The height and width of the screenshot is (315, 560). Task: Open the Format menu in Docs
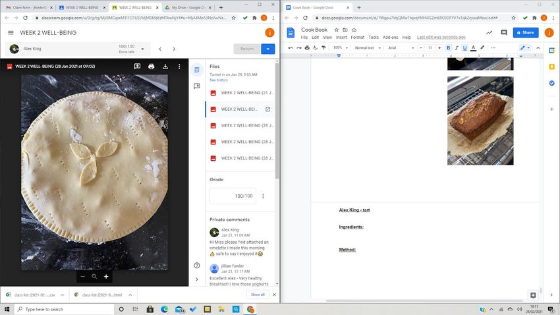pos(358,37)
